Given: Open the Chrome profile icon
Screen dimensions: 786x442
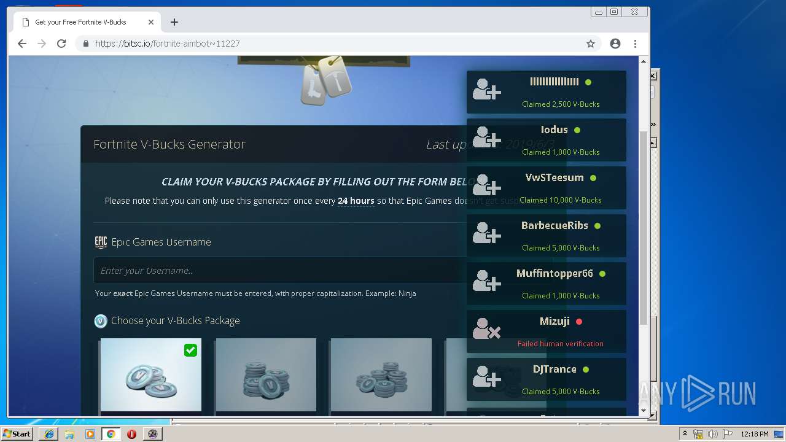Looking at the screenshot, I should [615, 44].
